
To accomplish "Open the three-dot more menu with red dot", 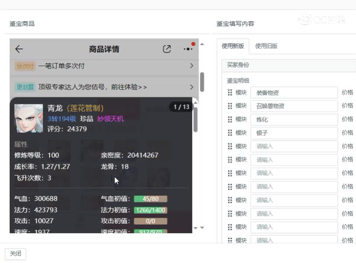I will pyautogui.click(x=188, y=48).
